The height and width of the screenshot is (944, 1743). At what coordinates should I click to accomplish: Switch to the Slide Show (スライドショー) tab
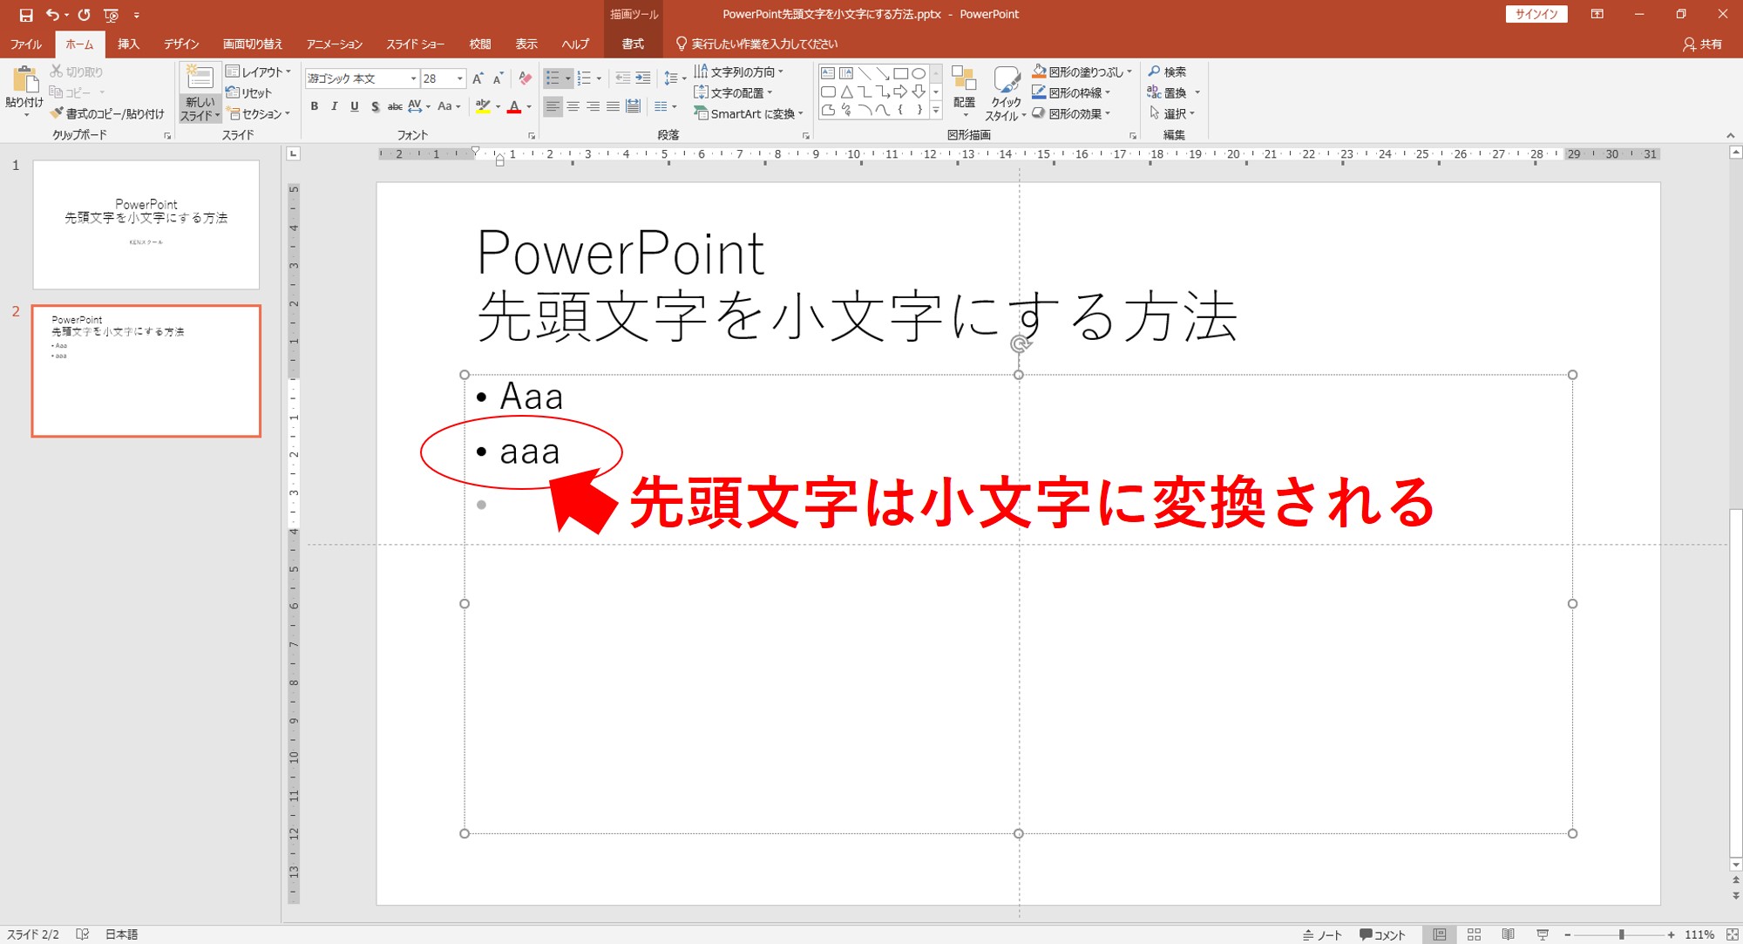(x=416, y=44)
